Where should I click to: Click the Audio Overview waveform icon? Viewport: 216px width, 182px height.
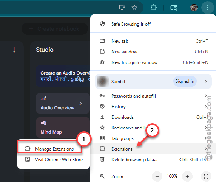[x=43, y=99]
